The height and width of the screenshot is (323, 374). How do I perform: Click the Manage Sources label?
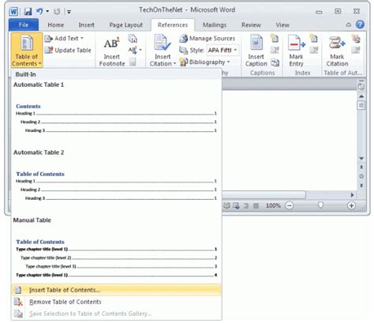tap(212, 39)
